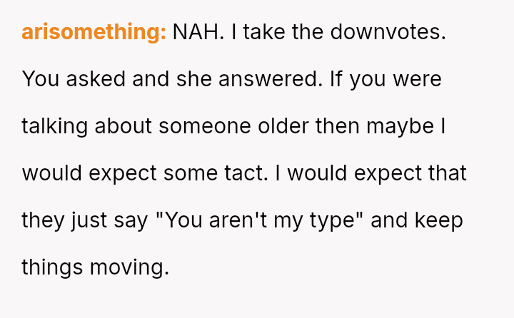Click the text "You asked and she answered"
Viewport: 514px width, 318px height.
click(x=171, y=79)
